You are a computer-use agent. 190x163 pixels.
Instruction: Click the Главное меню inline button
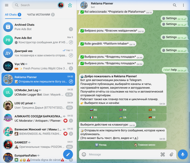[145, 145]
